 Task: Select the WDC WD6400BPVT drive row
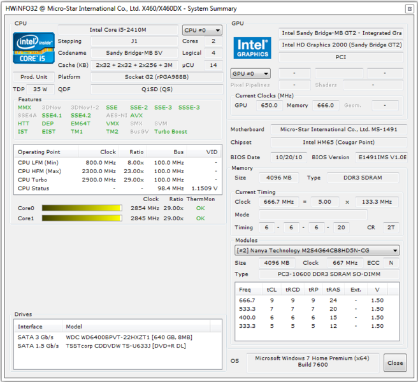pyautogui.click(x=117, y=337)
